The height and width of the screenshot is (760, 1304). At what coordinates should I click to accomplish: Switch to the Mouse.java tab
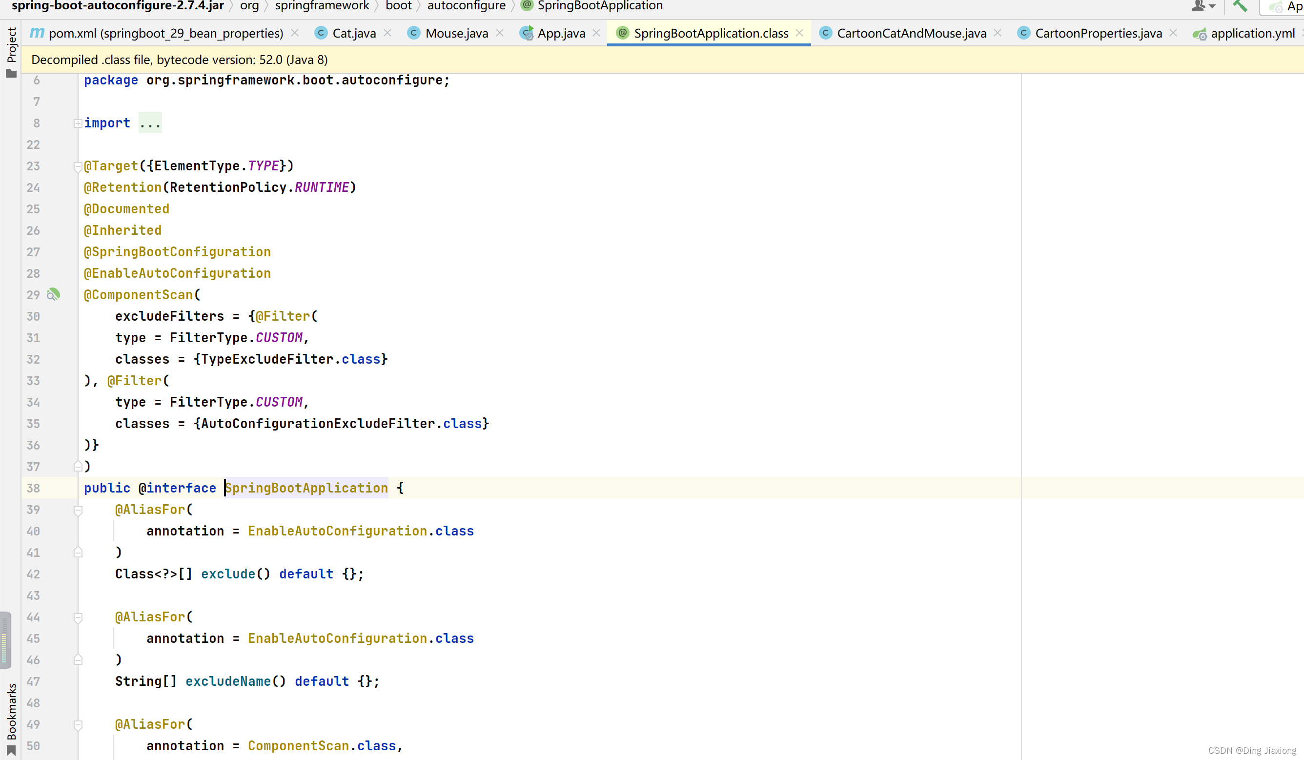[456, 33]
